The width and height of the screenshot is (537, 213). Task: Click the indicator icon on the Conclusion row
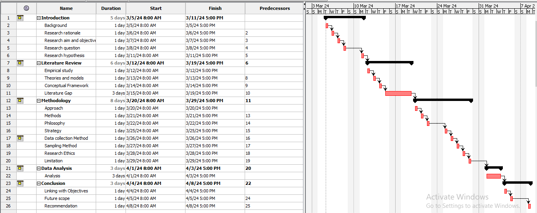pyautogui.click(x=20, y=183)
